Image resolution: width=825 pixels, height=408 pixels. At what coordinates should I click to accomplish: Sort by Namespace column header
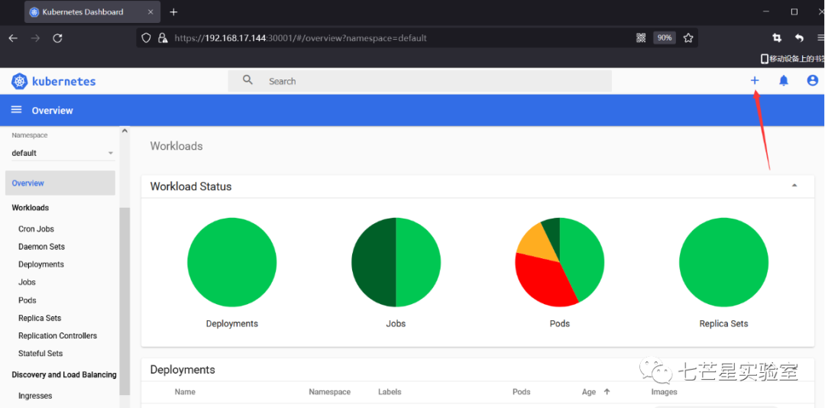[x=329, y=392]
